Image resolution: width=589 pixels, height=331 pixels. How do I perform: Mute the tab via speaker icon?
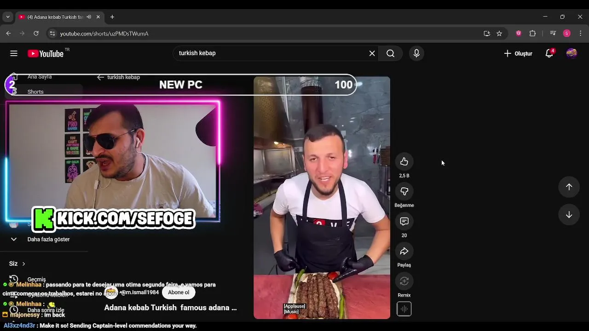pos(89,17)
